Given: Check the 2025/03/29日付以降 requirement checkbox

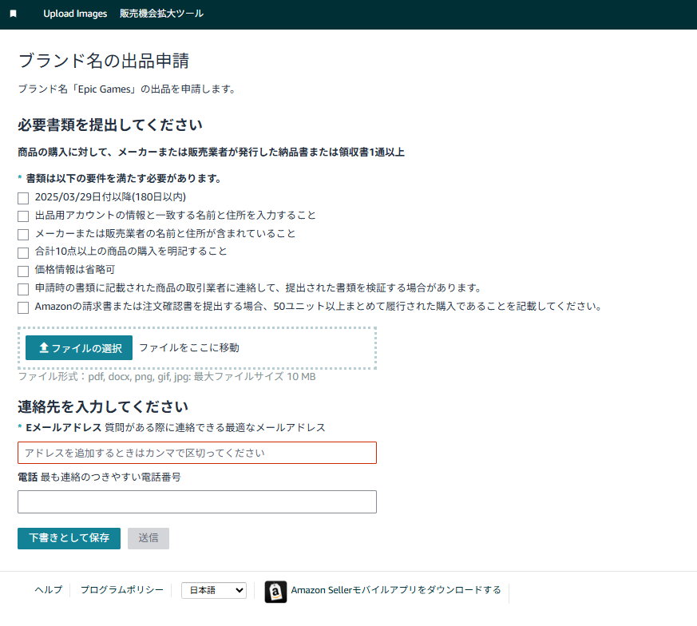Looking at the screenshot, I should (x=23, y=197).
